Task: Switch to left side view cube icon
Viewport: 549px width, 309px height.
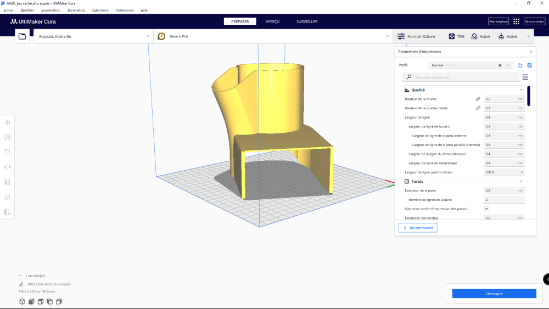Action: 50,301
